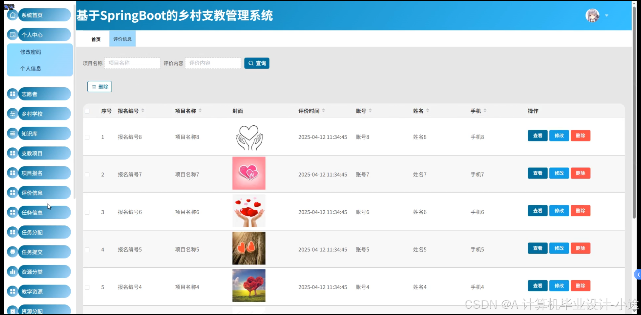Open the 个人中心 menu
This screenshot has height=315, width=641.
click(x=44, y=35)
